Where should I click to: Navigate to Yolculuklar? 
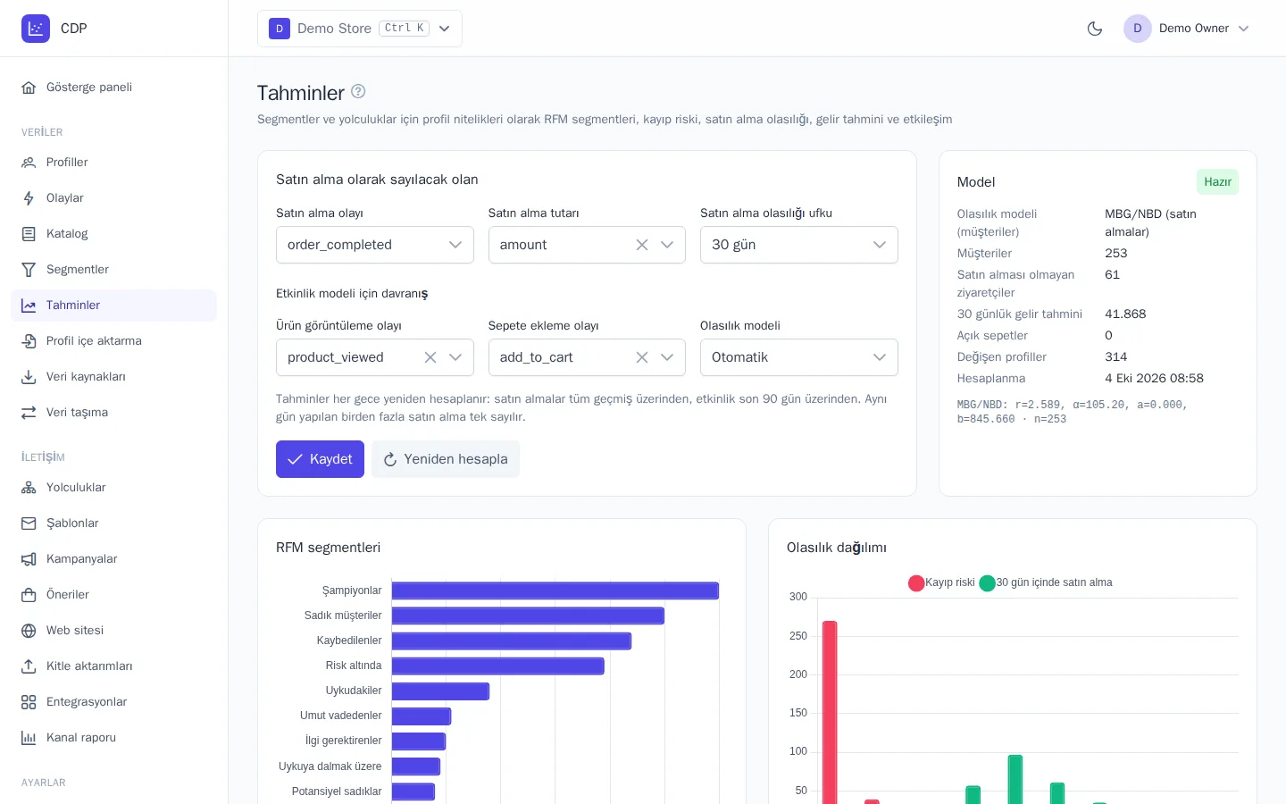(x=114, y=488)
